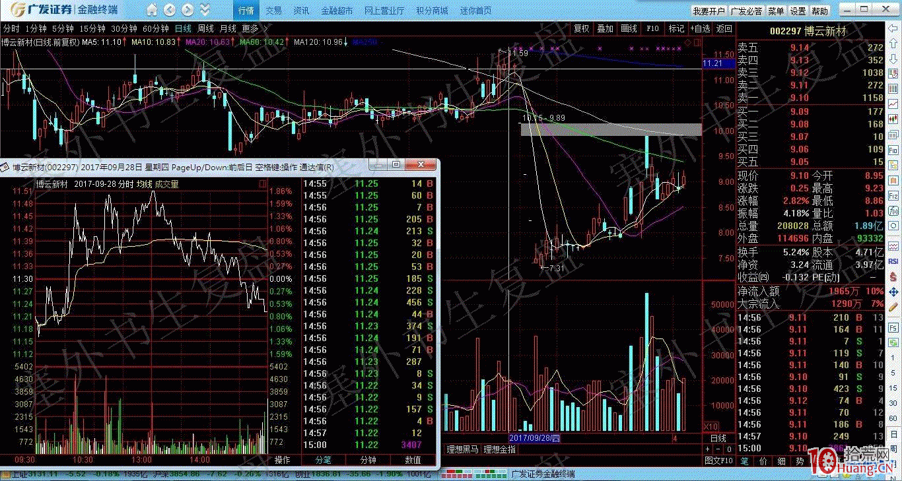Open the 设置 menu

tap(798, 11)
